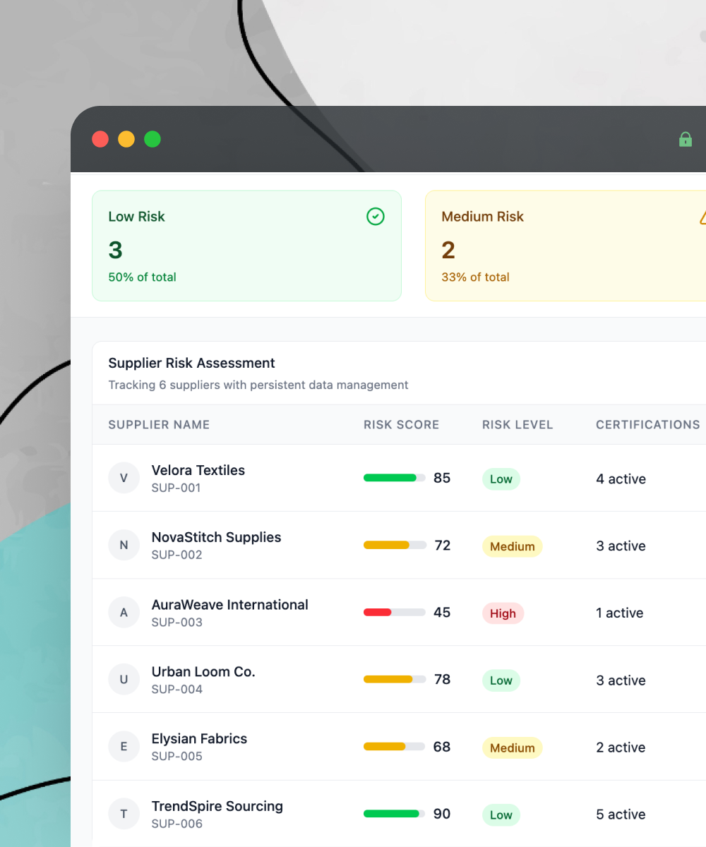Screen dimensions: 706x847
Task: Click the NovaStitch Supplies avatar letter N
Action: [124, 545]
